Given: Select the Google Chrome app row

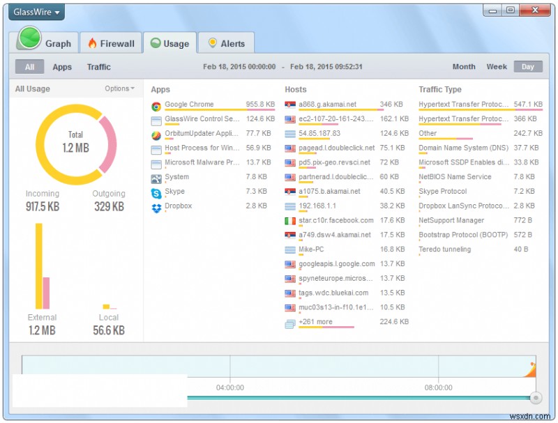Looking at the screenshot, I should tap(213, 105).
